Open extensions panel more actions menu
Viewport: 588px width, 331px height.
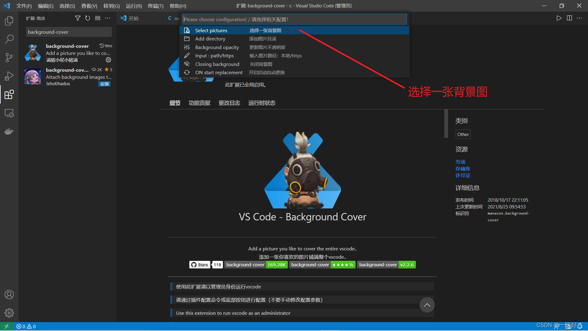[107, 18]
